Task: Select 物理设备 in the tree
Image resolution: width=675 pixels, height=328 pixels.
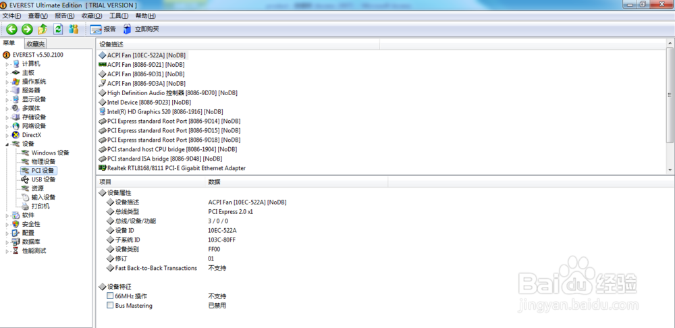Action: pyautogui.click(x=43, y=161)
